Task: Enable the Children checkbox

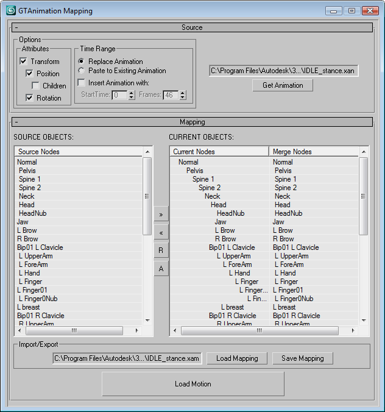Action: (x=36, y=86)
